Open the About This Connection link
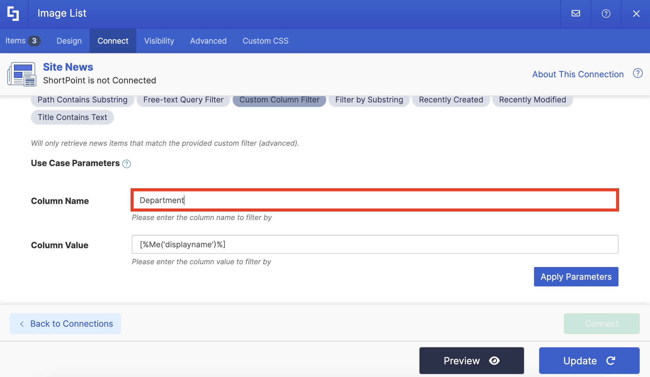 578,74
